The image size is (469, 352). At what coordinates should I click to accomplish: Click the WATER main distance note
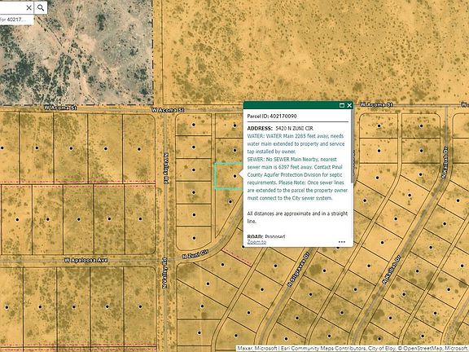click(296, 144)
